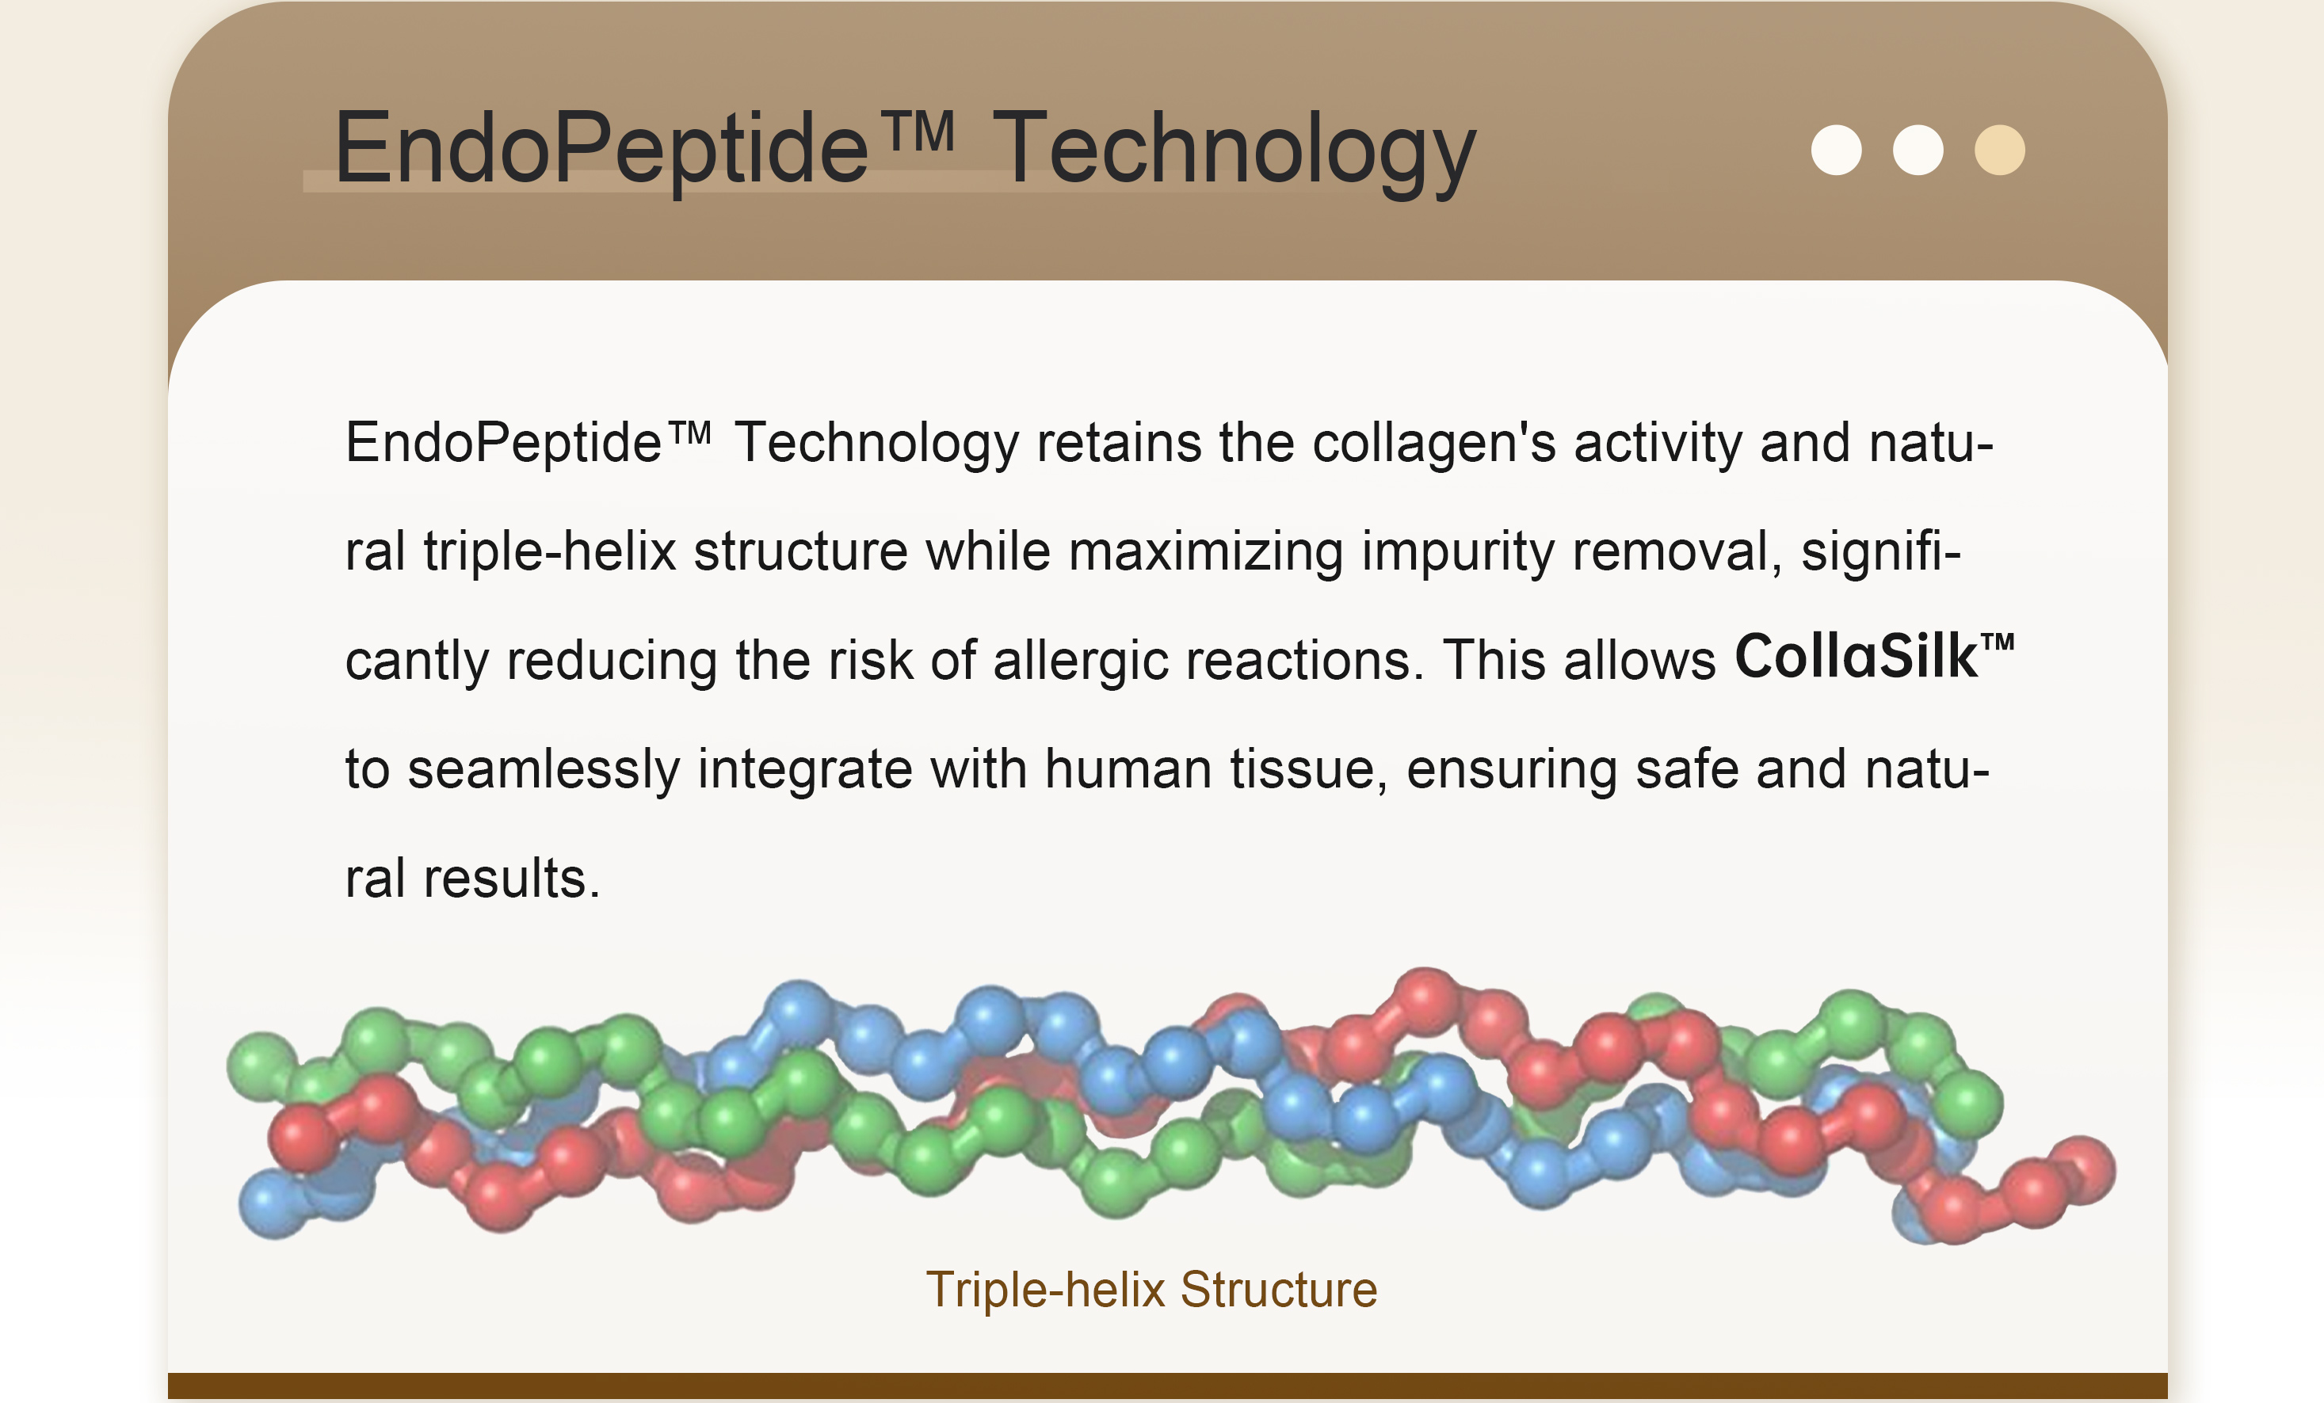
Task: Click the first white dot in header
Action: pyautogui.click(x=1835, y=150)
